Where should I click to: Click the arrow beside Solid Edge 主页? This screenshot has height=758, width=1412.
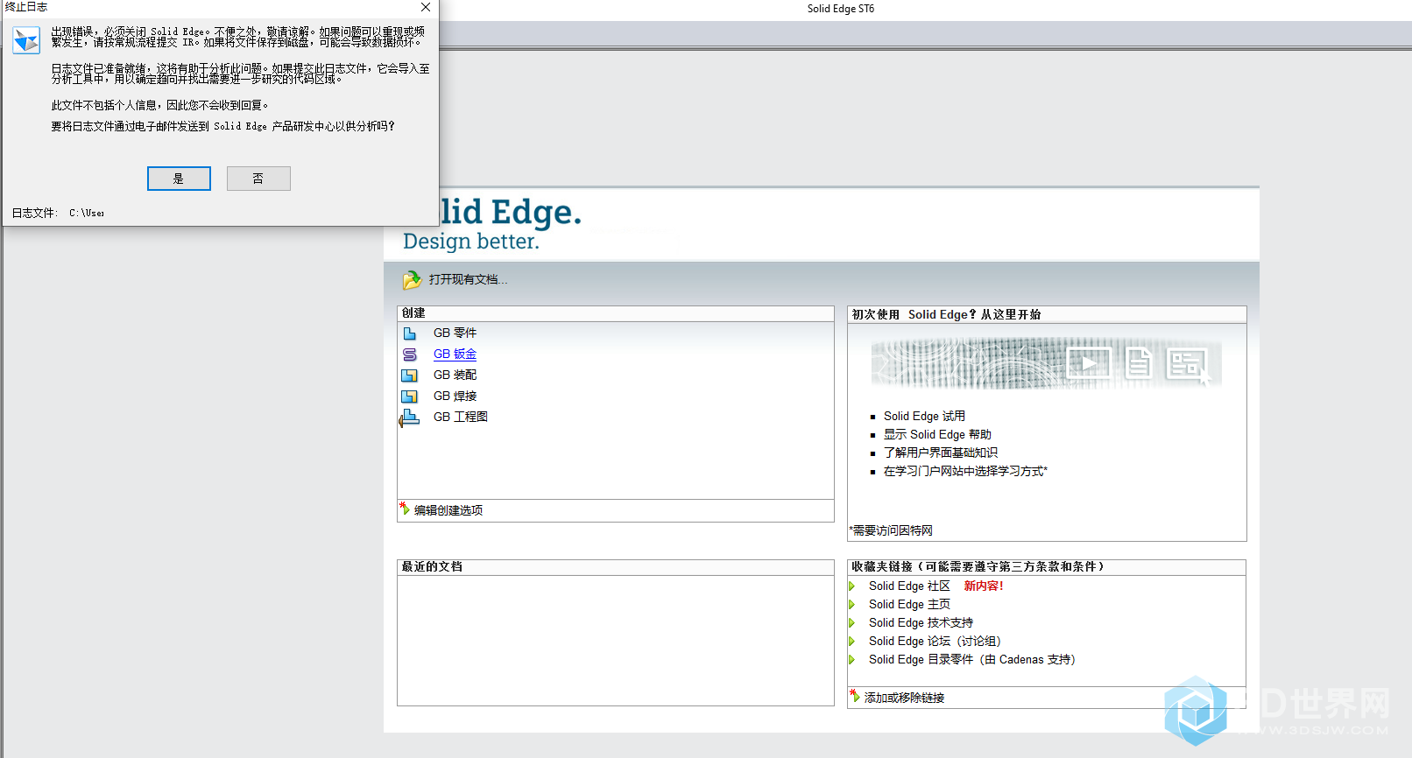click(x=851, y=605)
